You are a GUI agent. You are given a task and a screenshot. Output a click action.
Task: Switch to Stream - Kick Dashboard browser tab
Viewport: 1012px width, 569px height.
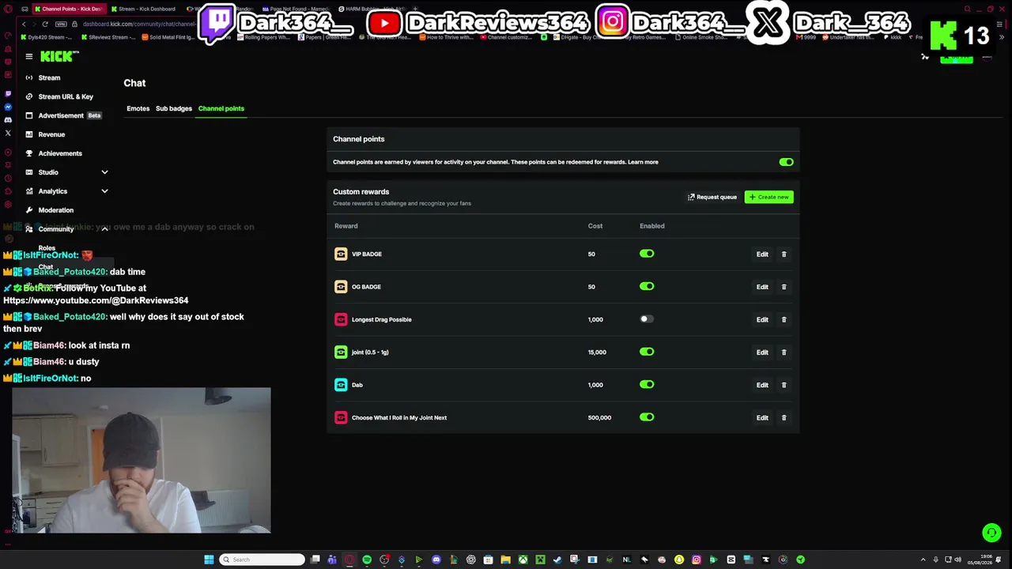click(x=144, y=9)
